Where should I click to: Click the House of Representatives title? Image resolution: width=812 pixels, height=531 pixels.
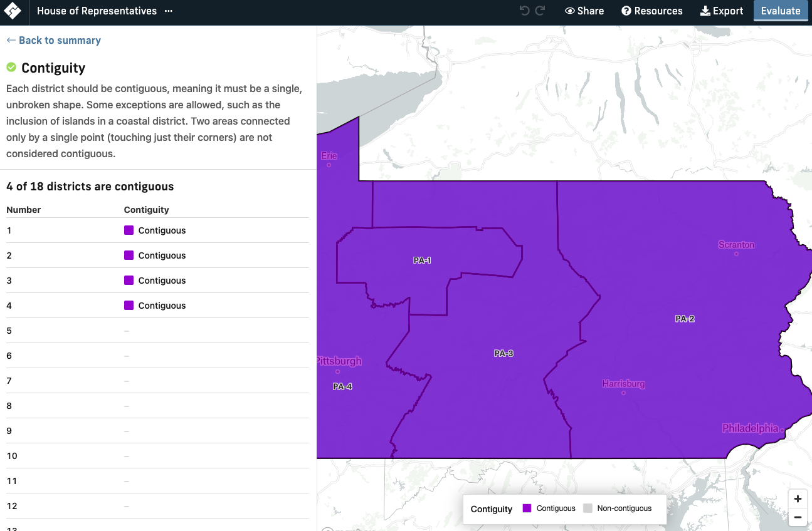(95, 11)
